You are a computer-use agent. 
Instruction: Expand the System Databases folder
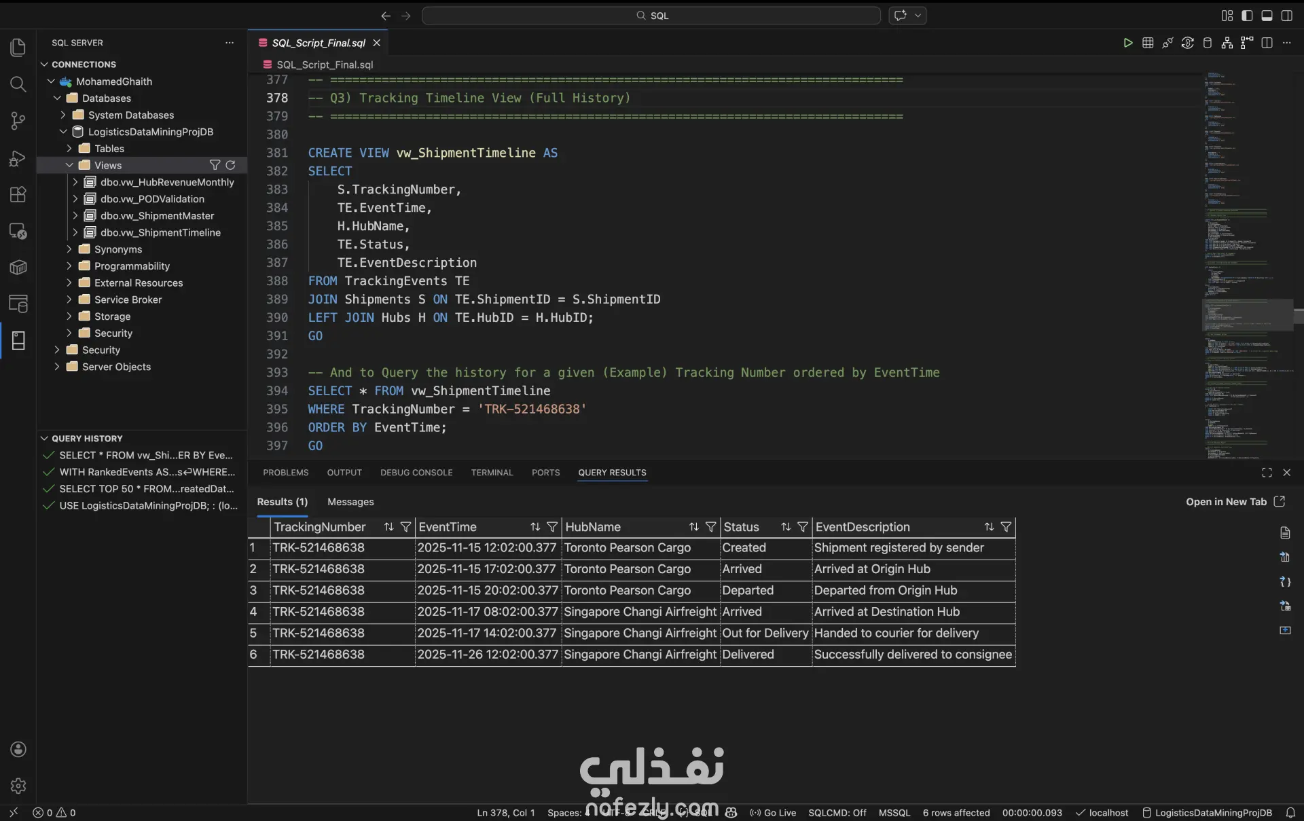[63, 115]
